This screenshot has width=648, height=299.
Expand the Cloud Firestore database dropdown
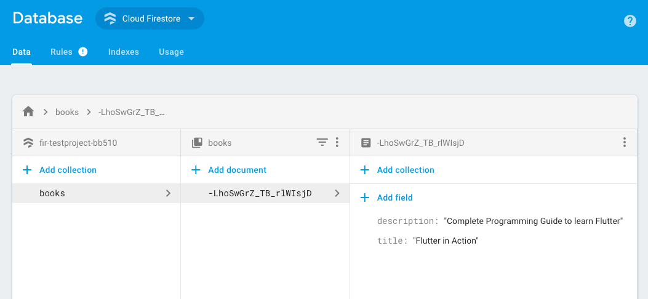tap(150, 18)
